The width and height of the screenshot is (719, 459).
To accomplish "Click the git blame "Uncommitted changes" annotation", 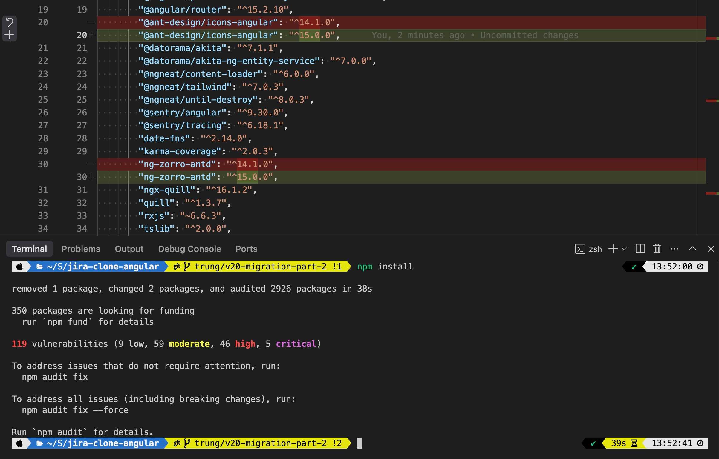I will 529,35.
